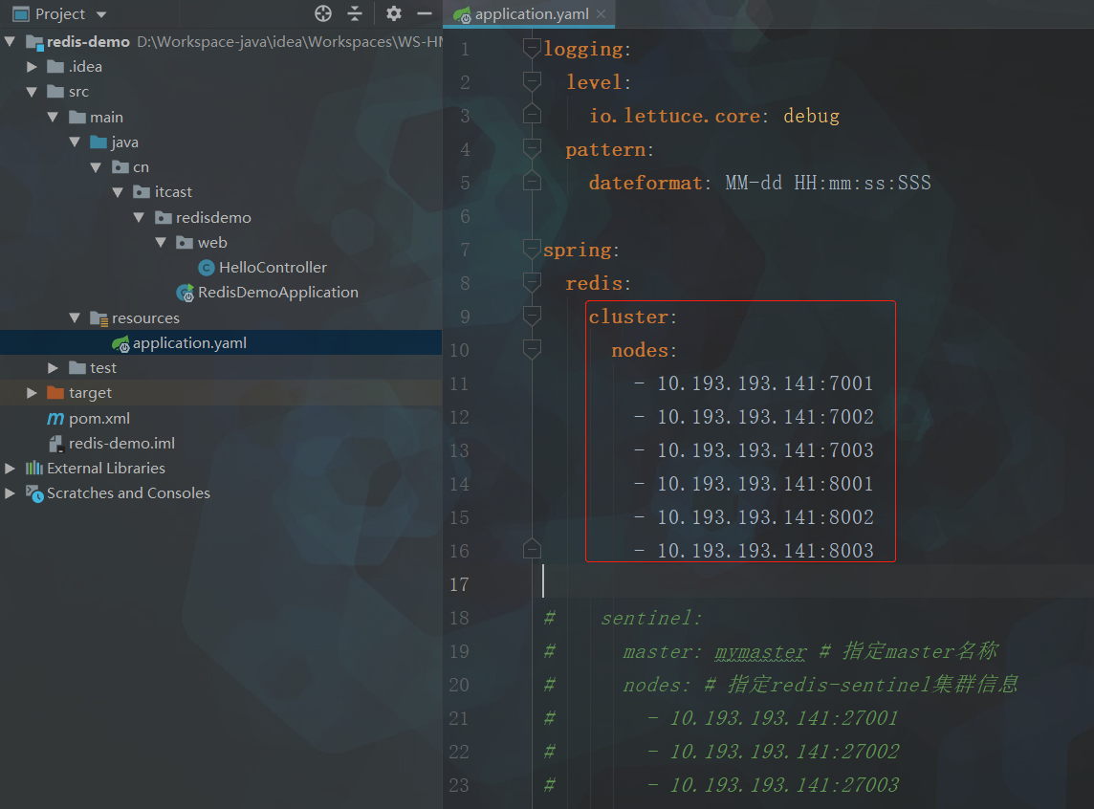Collapse the itcast package arrow
This screenshot has height=809, width=1094.
pos(118,192)
